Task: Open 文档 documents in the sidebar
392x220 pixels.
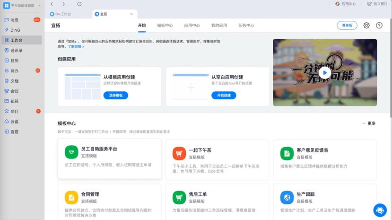Action: 22,81
